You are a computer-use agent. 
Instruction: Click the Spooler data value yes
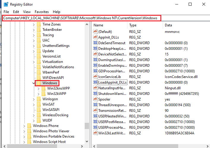click(167, 99)
